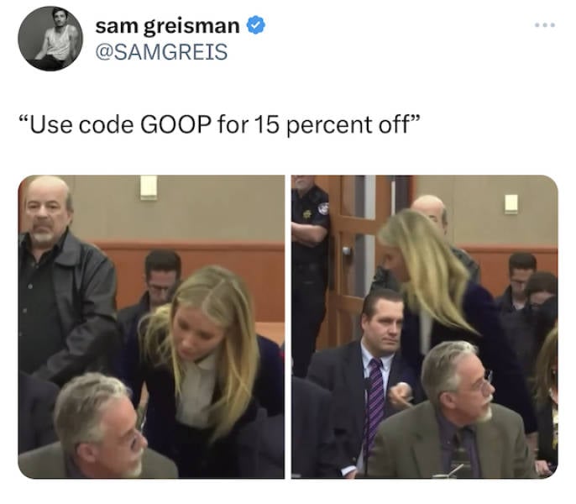This screenshot has width=576, height=504.
Task: Go to the @SAMGREIS handle link
Action: point(161,52)
